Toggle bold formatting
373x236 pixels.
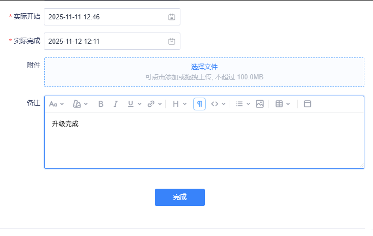(100, 104)
